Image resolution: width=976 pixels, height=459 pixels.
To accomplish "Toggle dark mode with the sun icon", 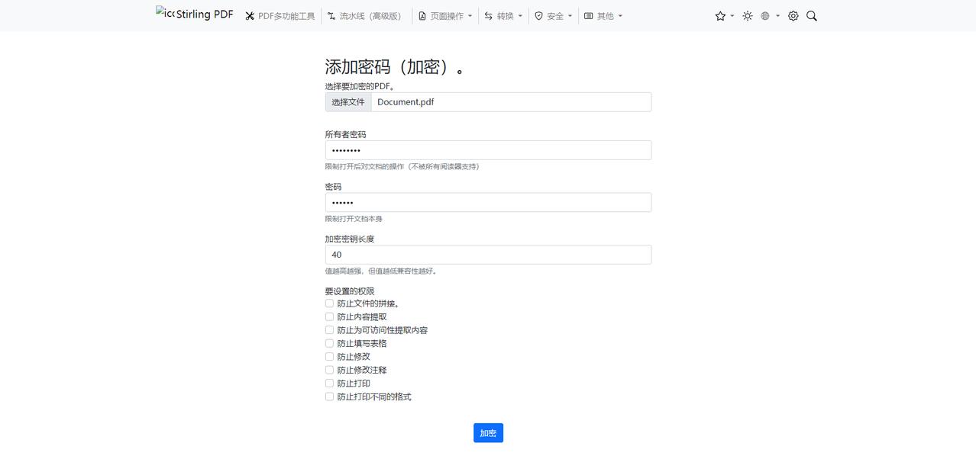I will pos(747,16).
